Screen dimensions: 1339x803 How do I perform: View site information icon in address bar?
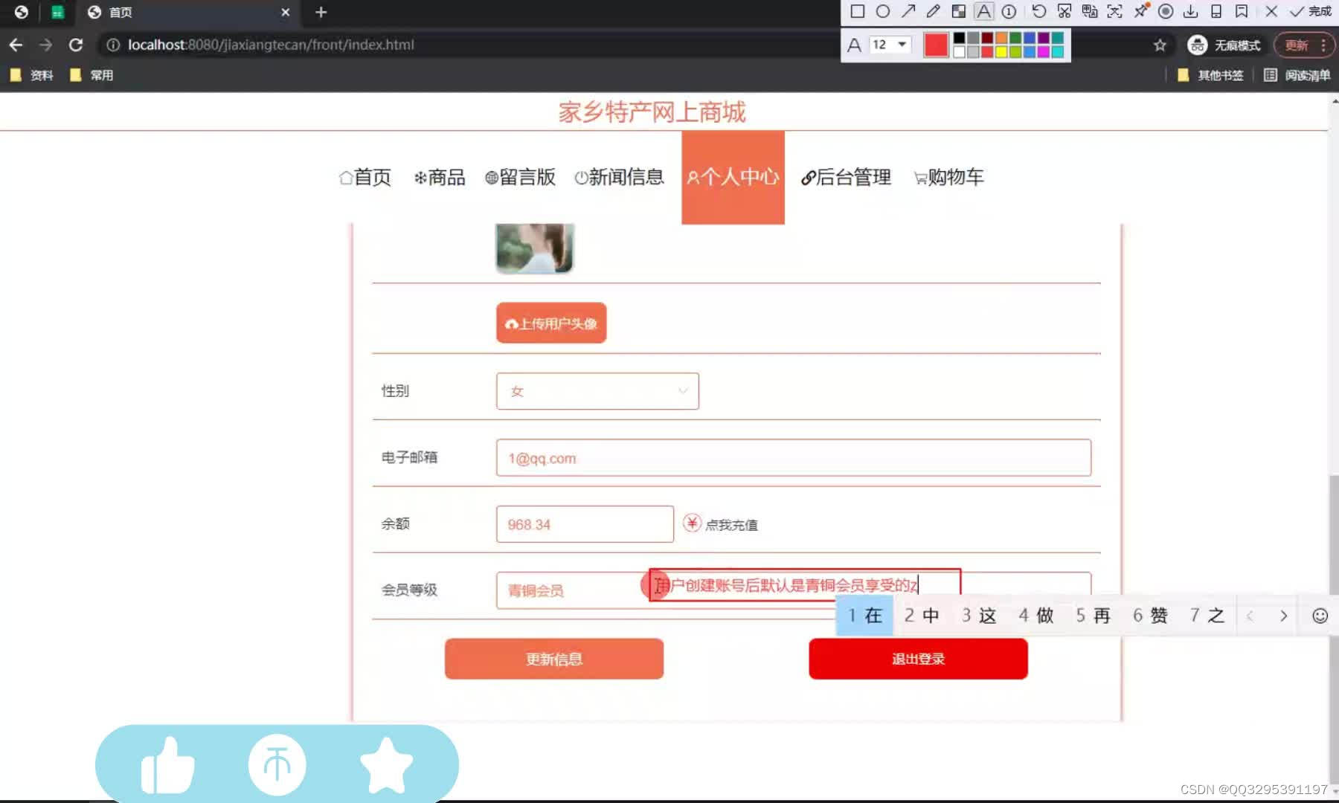click(x=113, y=45)
